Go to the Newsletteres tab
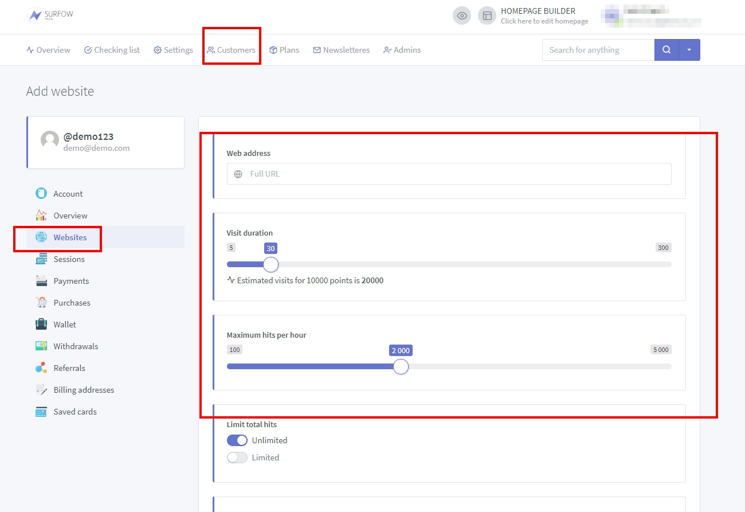Screen dimensions: 745x512 pyautogui.click(x=341, y=50)
